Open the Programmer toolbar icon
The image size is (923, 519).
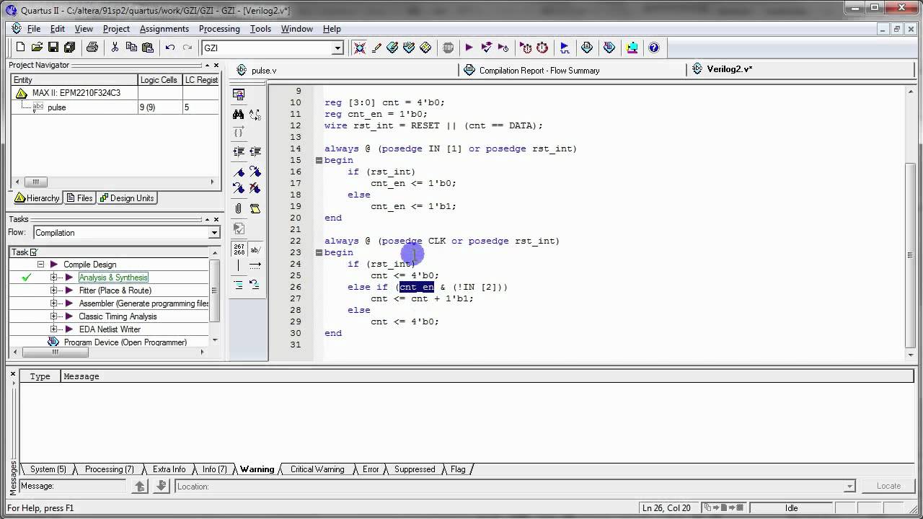(609, 48)
